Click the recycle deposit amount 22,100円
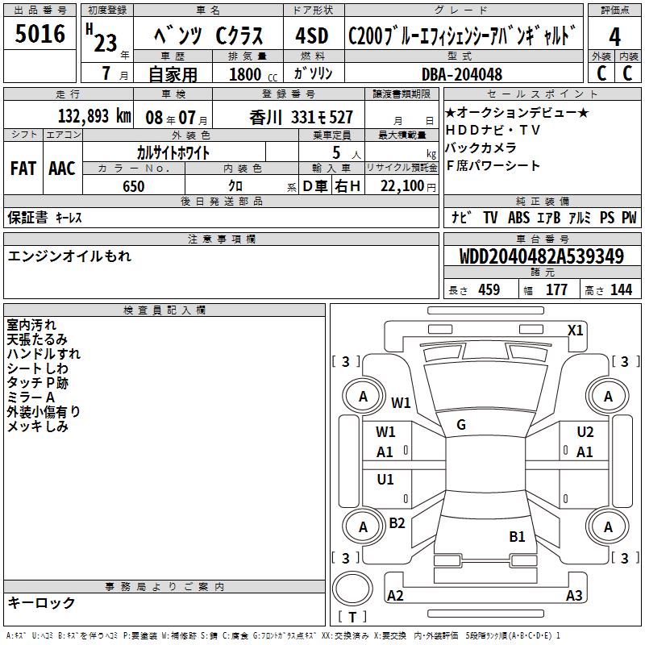 coord(408,186)
